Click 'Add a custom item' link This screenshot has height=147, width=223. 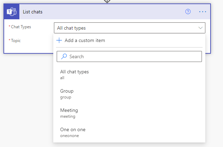click(x=85, y=40)
